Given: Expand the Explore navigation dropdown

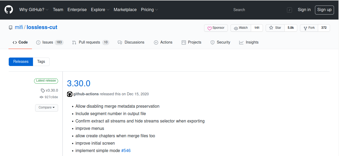Looking at the screenshot, I should (x=100, y=10).
